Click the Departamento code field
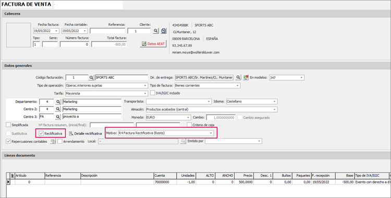Screen dimensions: 391x198 pyautogui.click(x=46, y=102)
